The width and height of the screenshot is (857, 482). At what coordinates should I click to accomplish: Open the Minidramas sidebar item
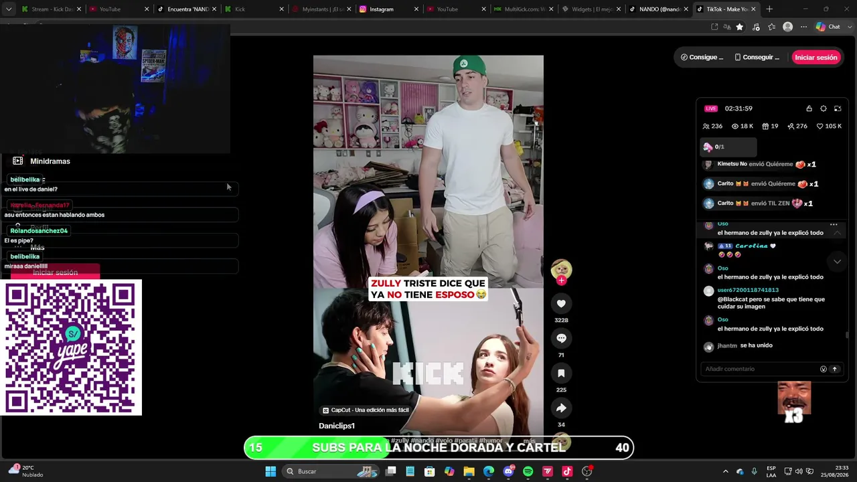[x=42, y=161]
